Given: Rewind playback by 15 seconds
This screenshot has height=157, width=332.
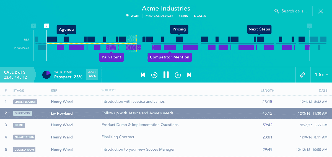Looking at the screenshot, I should click(154, 75).
